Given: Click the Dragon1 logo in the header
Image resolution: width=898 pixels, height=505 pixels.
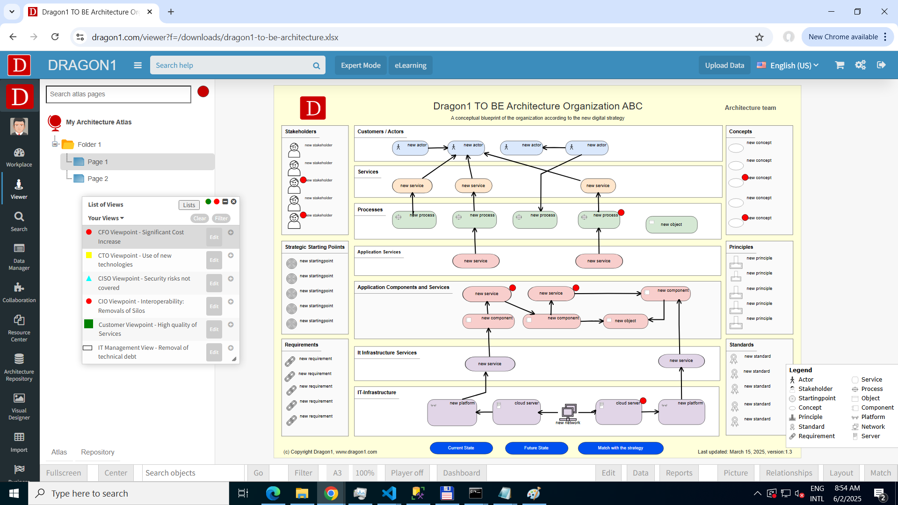Looking at the screenshot, I should (19, 65).
